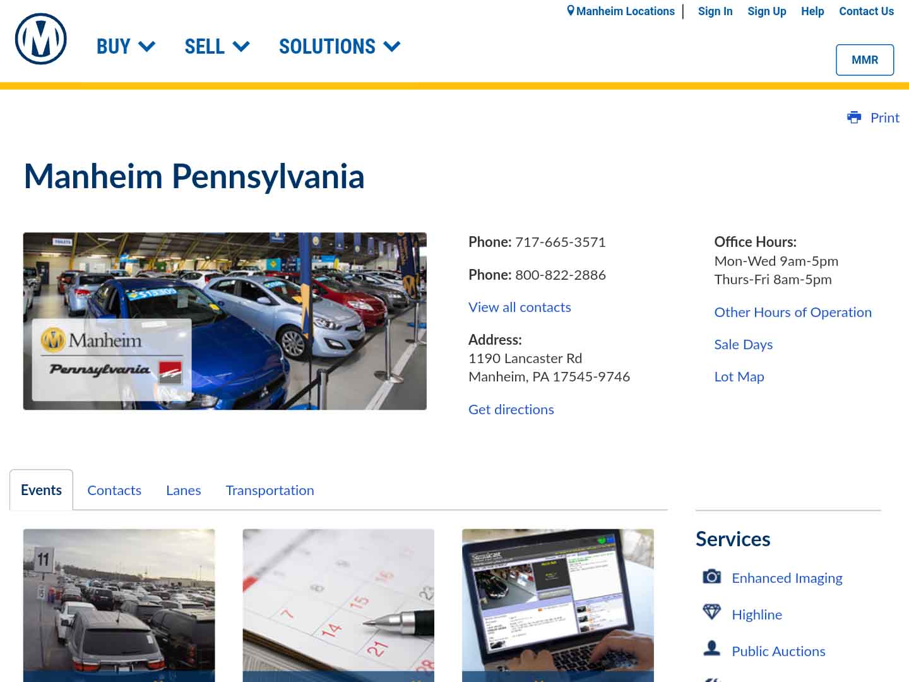Click the camera icon for Enhanced Imaging

(712, 577)
